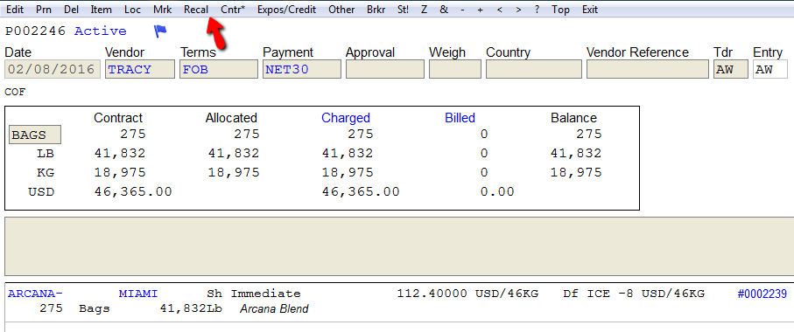The image size is (794, 332).
Task: Select the St! menu item
Action: 404,10
